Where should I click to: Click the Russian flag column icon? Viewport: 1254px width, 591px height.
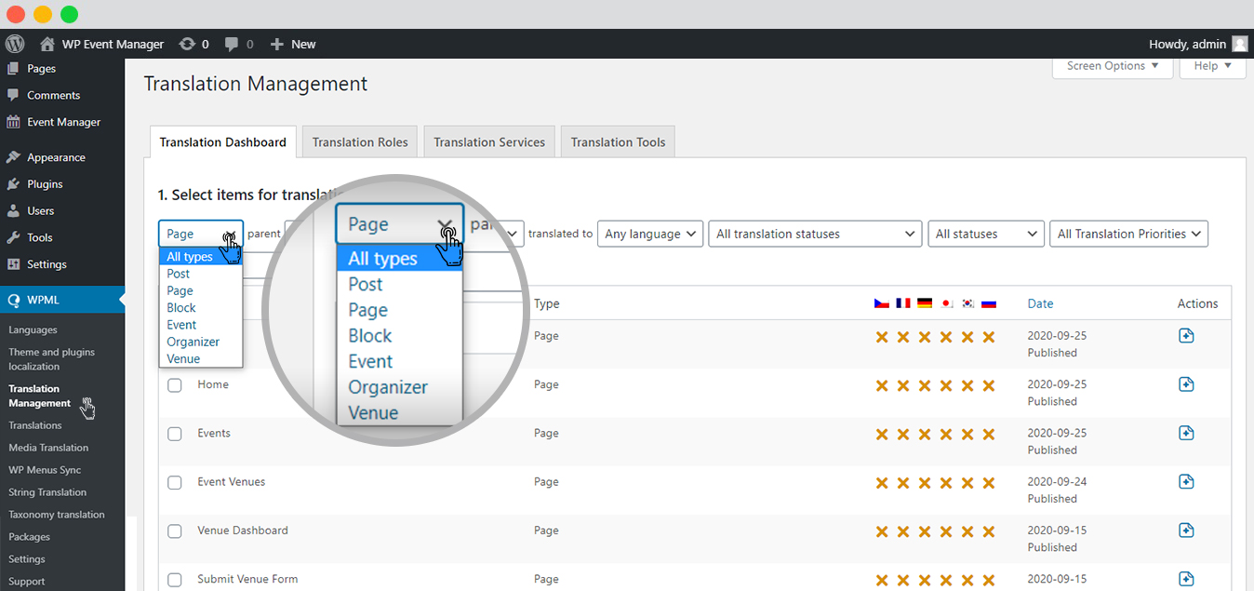[989, 303]
